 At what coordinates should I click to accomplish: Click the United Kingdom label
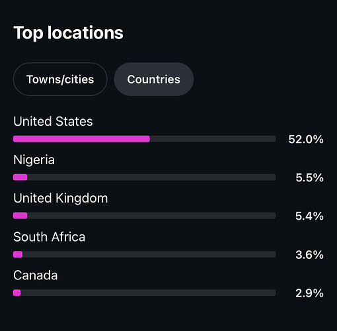pyautogui.click(x=61, y=198)
